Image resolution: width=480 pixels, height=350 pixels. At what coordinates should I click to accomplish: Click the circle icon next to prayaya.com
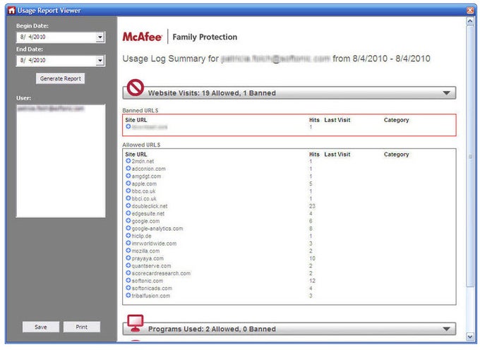pyautogui.click(x=128, y=258)
